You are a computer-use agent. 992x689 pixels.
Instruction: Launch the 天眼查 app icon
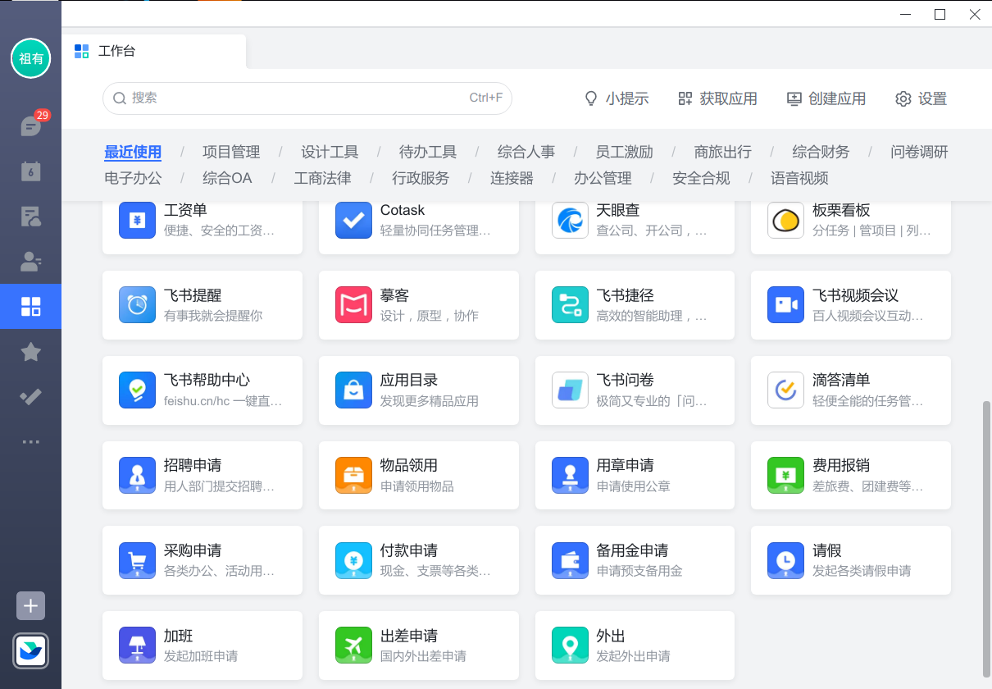pos(570,221)
